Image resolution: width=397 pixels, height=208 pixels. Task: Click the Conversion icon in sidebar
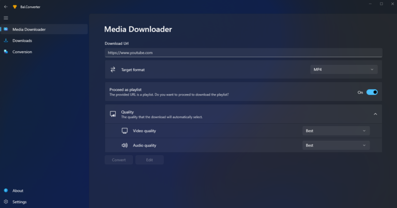coord(6,52)
